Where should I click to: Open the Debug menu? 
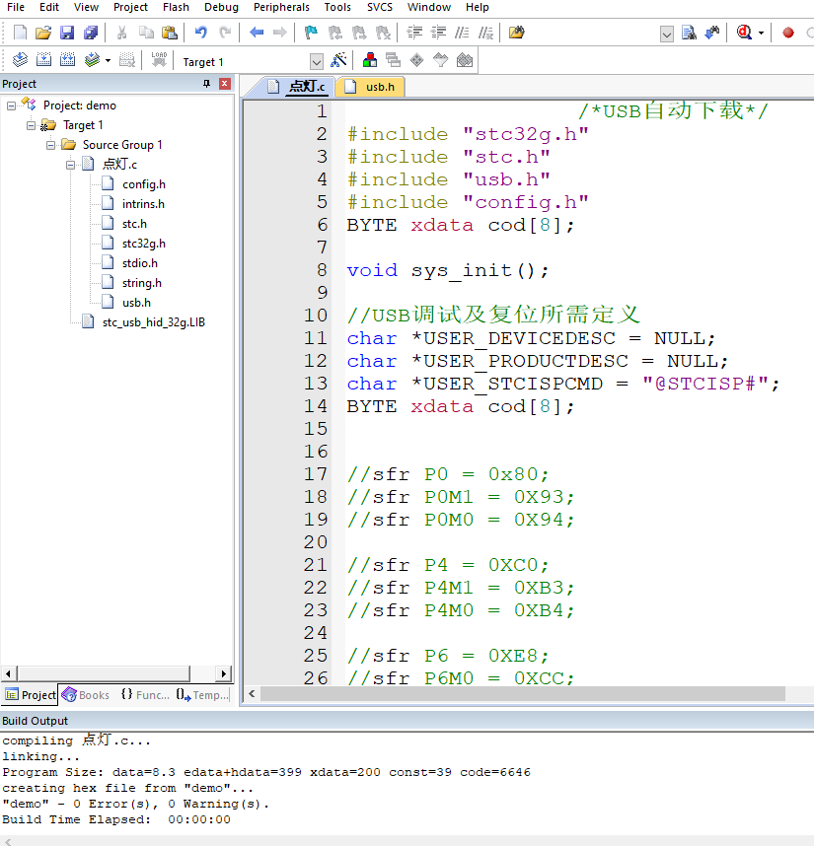click(221, 7)
